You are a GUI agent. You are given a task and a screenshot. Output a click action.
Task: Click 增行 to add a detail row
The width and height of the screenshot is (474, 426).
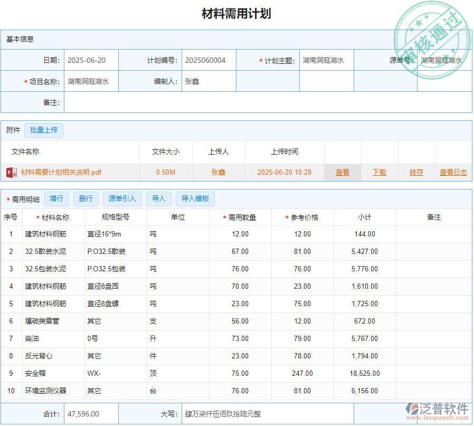pyautogui.click(x=56, y=199)
